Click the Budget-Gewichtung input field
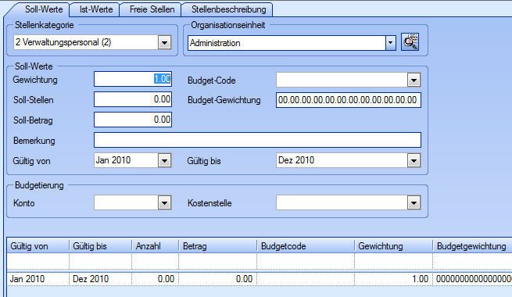 349,100
